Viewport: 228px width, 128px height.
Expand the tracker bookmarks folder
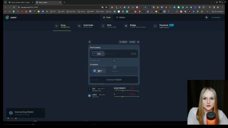(81, 11)
